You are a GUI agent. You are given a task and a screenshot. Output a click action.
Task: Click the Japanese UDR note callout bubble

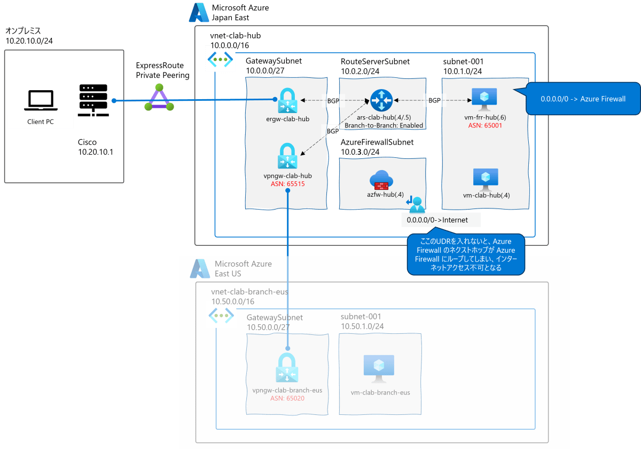(x=465, y=255)
